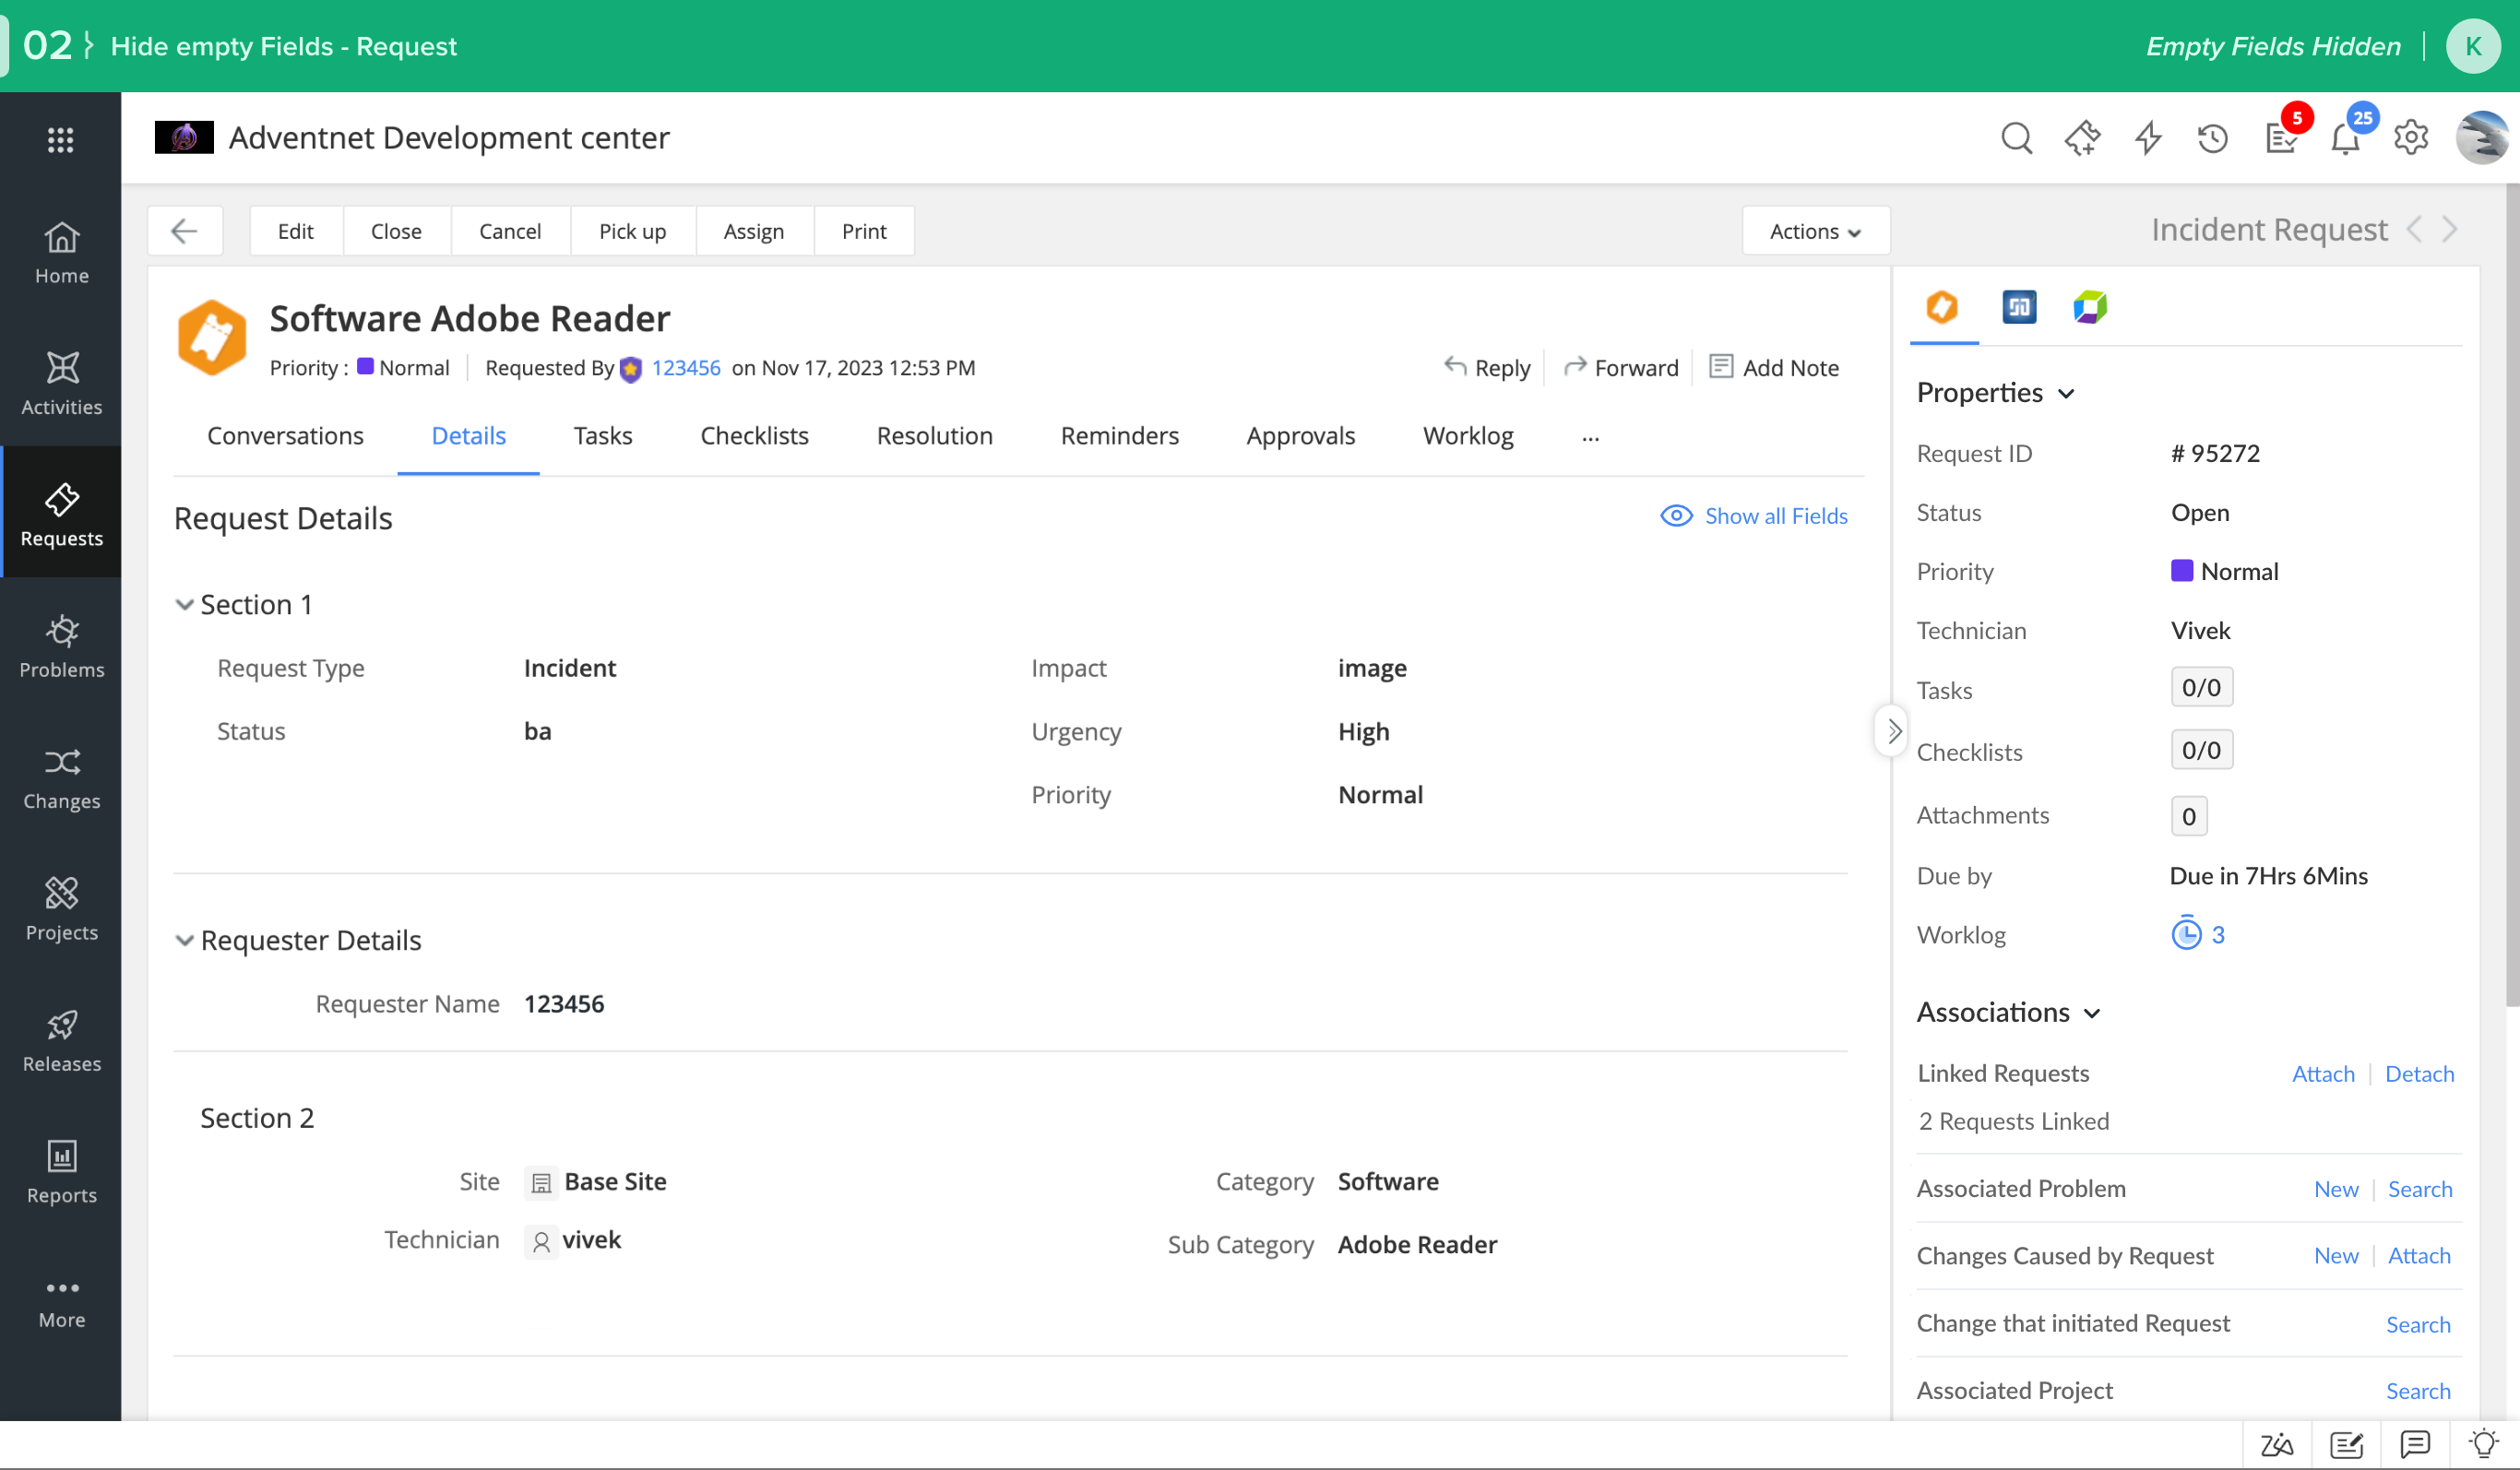Screen dimensions: 2520x1470
Task: Click the purple Normal priority swatch in Properties
Action: tap(2182, 571)
